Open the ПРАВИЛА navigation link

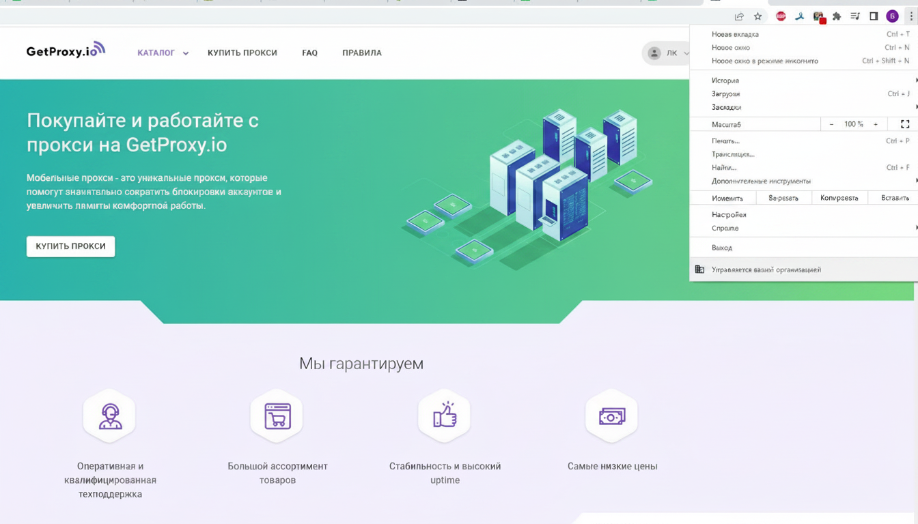[362, 53]
